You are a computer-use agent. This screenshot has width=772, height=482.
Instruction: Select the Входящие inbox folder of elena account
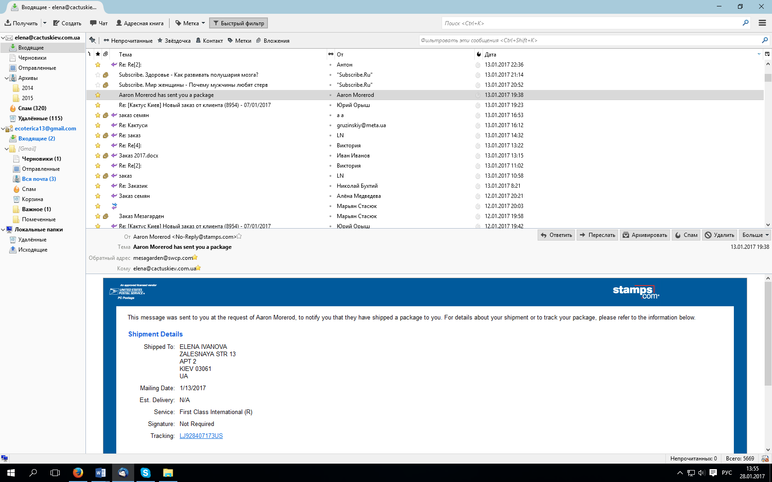coord(43,48)
